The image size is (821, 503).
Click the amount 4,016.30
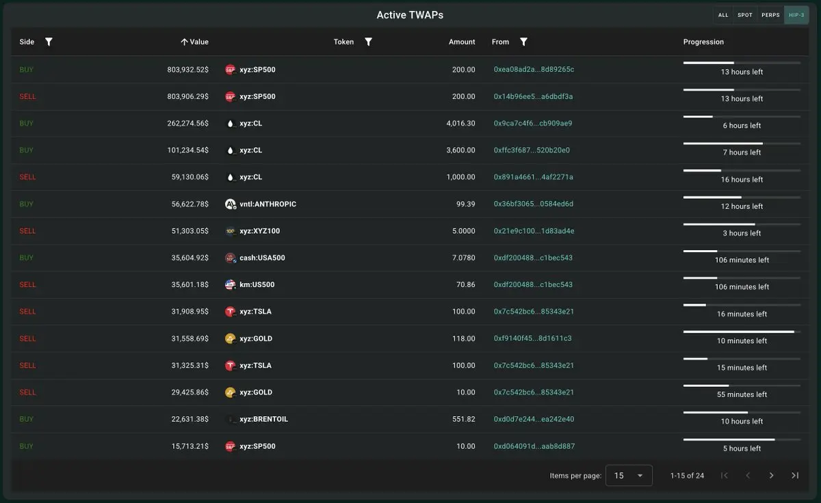[x=460, y=124]
